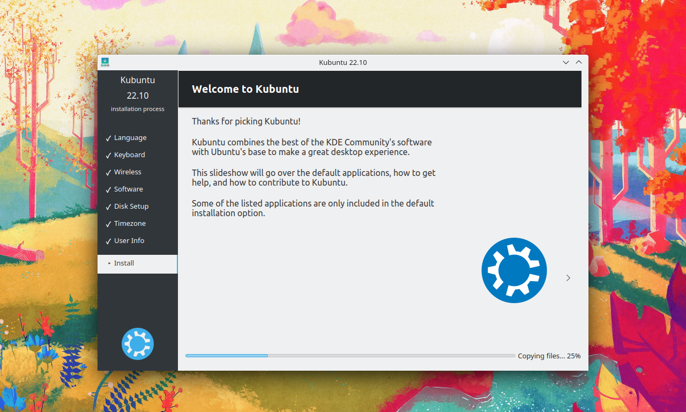686x412 pixels.
Task: Select the Disk Setup step in sidebar
Action: pyautogui.click(x=131, y=207)
